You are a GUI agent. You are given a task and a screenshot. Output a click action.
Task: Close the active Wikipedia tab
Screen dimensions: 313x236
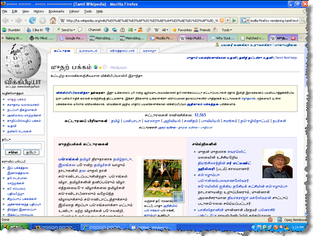[x=293, y=38]
